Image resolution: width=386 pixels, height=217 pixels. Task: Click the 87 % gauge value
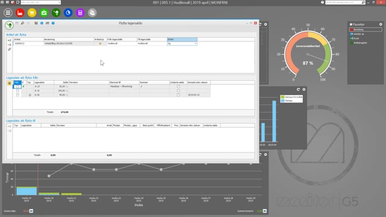point(308,63)
